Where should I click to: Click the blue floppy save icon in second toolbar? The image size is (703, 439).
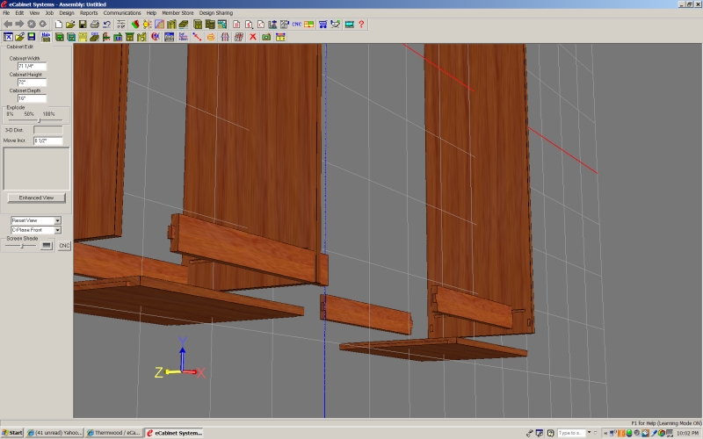pos(32,37)
